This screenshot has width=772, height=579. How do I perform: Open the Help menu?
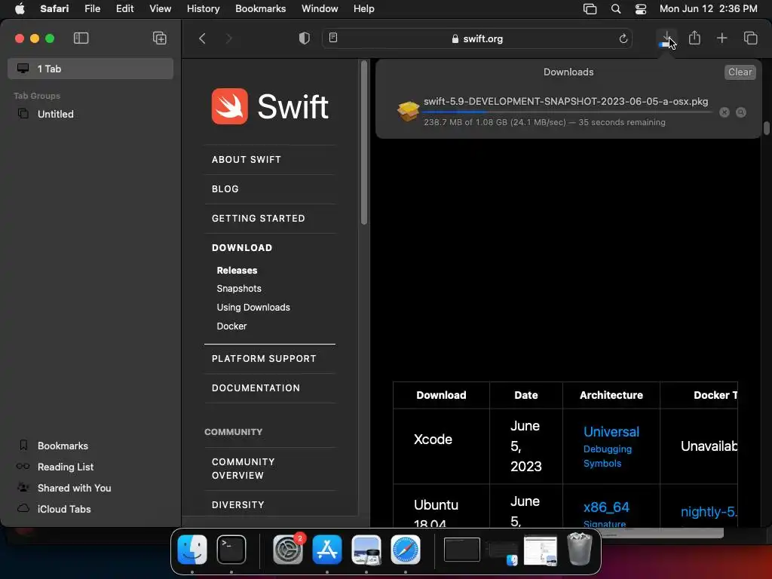tap(364, 9)
